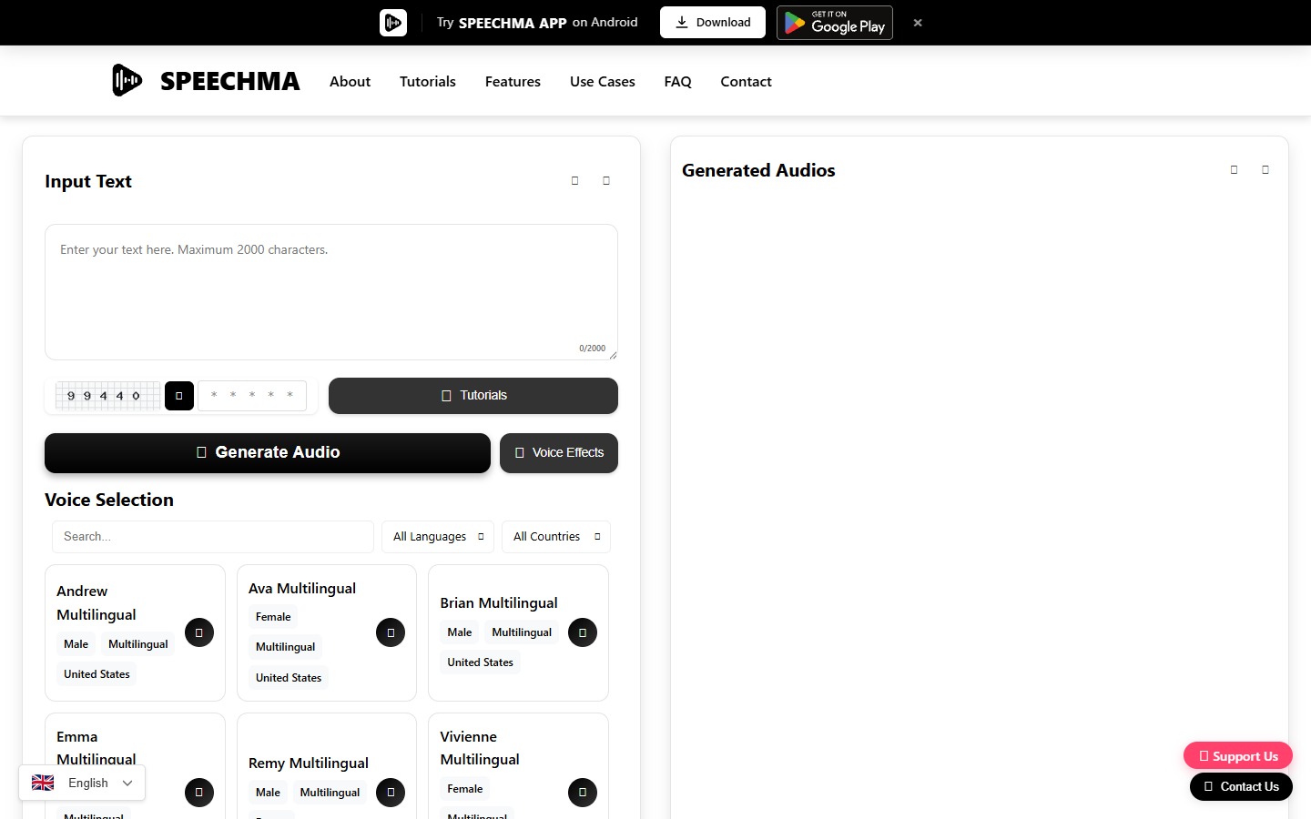Click the Generate Audio button
The height and width of the screenshot is (819, 1311).
pos(268,453)
